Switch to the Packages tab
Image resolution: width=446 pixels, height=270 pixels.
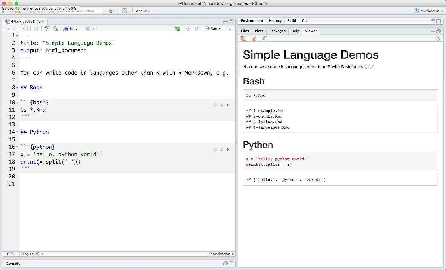pyautogui.click(x=277, y=31)
